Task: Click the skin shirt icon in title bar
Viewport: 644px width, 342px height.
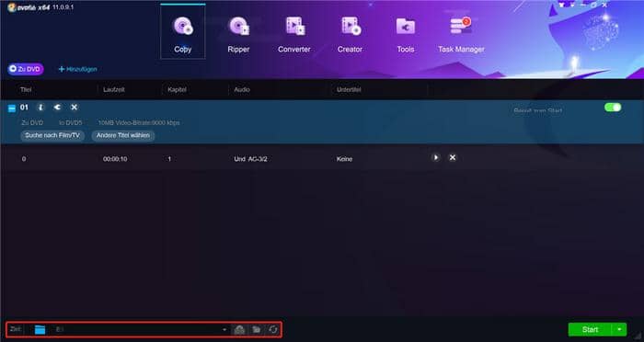Action: coord(562,6)
